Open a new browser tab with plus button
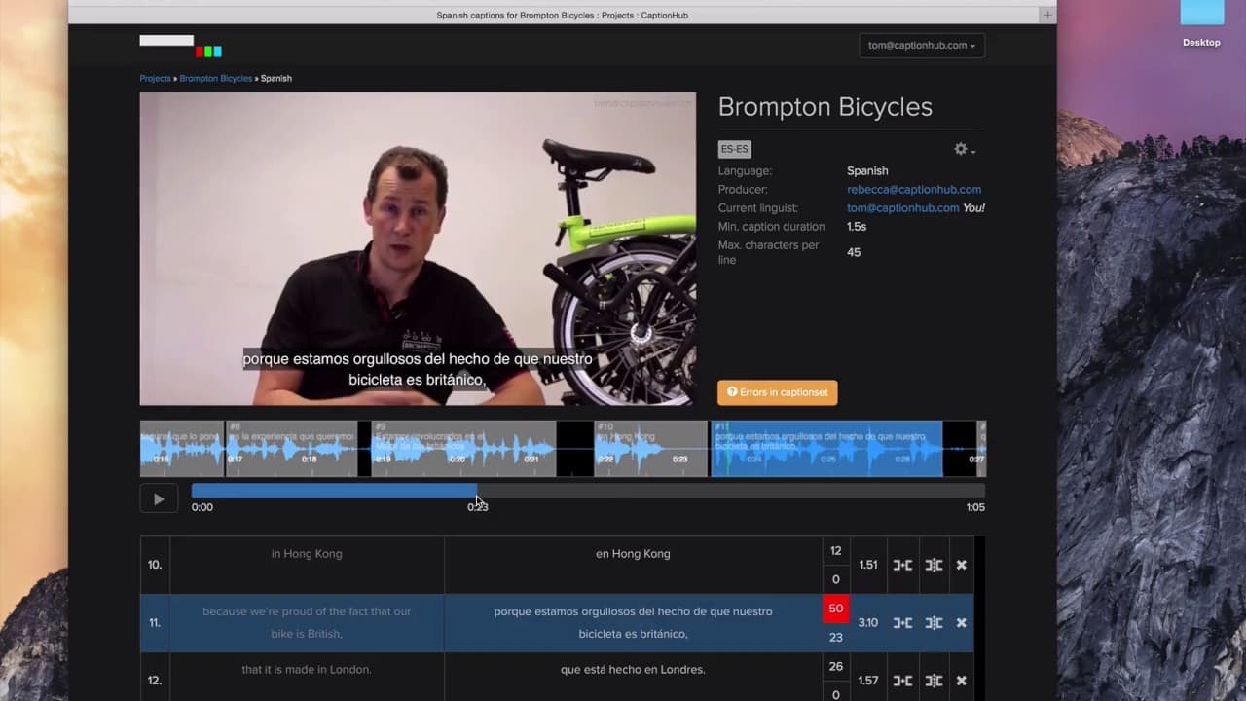This screenshot has width=1246, height=701. 1047,15
